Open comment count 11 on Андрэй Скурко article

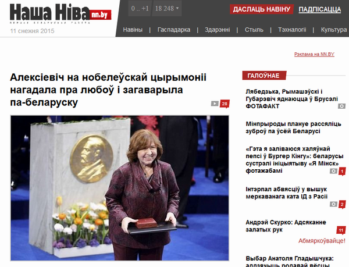tap(340, 230)
